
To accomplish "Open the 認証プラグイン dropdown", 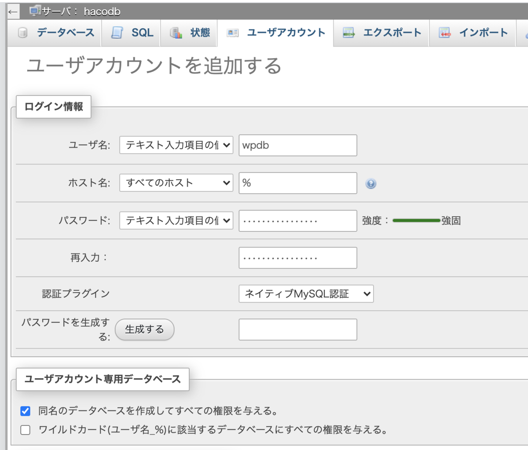I will point(306,294).
